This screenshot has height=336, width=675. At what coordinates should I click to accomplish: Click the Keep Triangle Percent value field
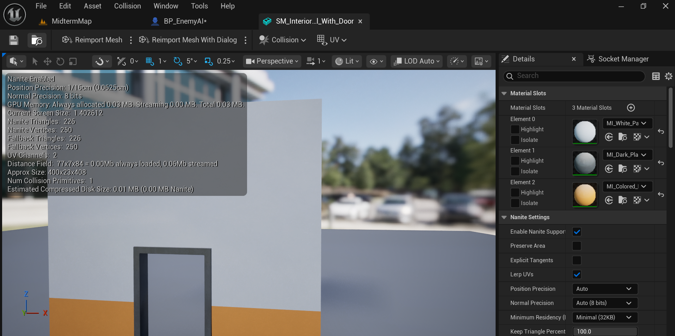(x=605, y=332)
